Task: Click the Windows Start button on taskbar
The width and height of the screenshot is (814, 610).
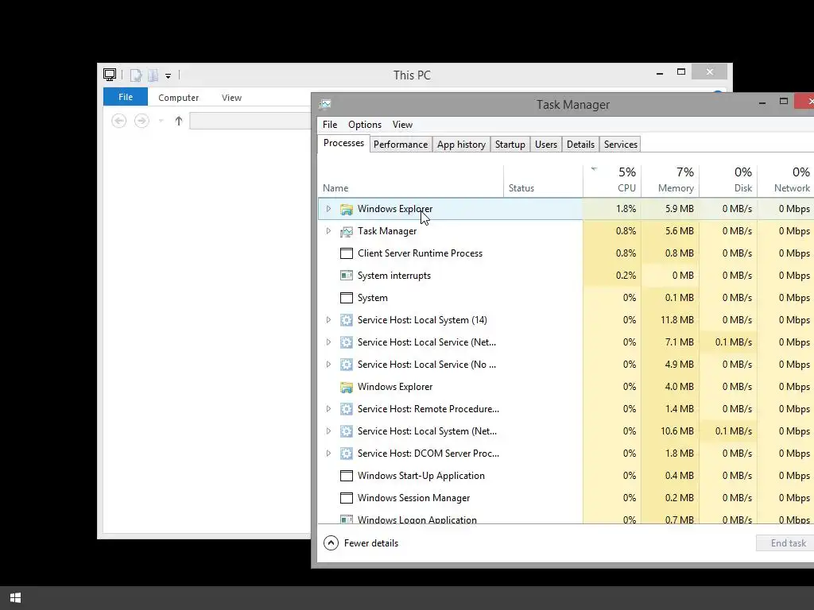Action: [x=16, y=597]
